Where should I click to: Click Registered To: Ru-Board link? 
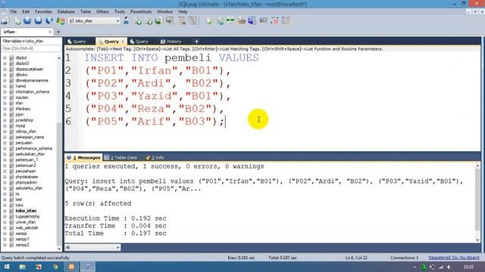[x=454, y=258]
